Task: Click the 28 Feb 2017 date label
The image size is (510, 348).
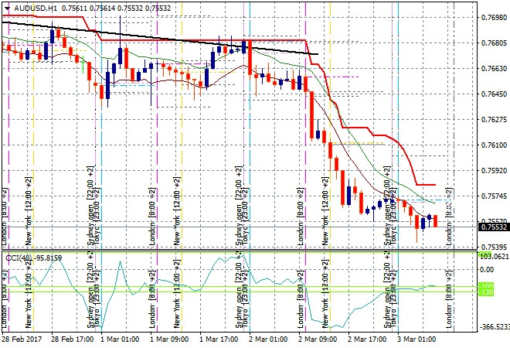Action: click(x=22, y=339)
